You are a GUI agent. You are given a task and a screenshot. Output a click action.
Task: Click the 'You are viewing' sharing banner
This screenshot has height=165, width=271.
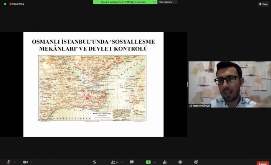(125, 2)
